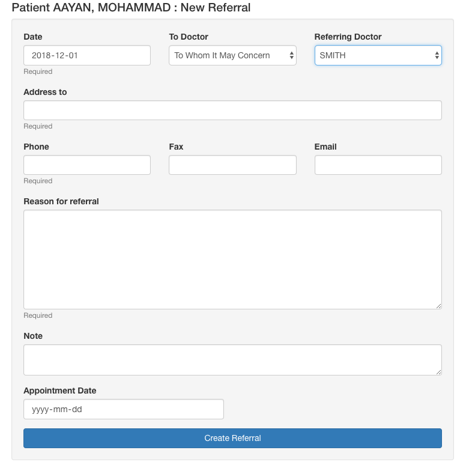Focus the Reason for referral text area
466x471 pixels.
tap(233, 260)
